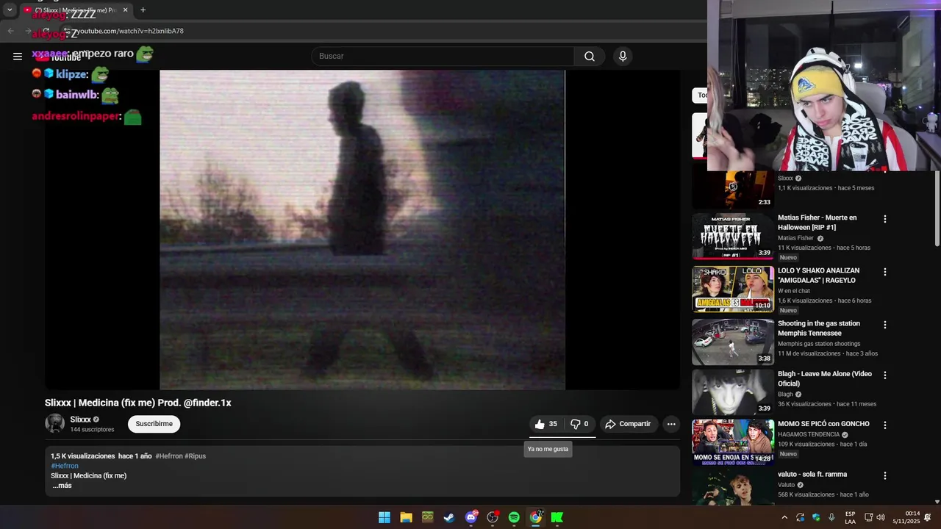Image resolution: width=941 pixels, height=529 pixels.
Task: Open File Explorer from taskbar
Action: (406, 518)
